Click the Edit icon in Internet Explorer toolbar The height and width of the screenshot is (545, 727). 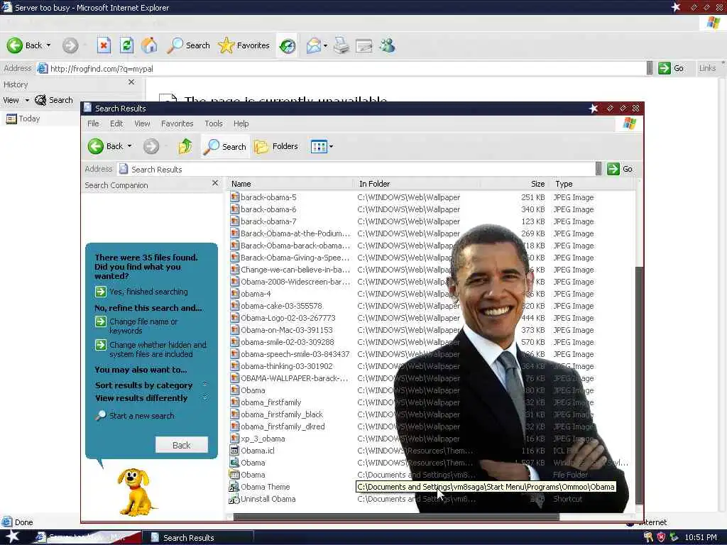364,45
